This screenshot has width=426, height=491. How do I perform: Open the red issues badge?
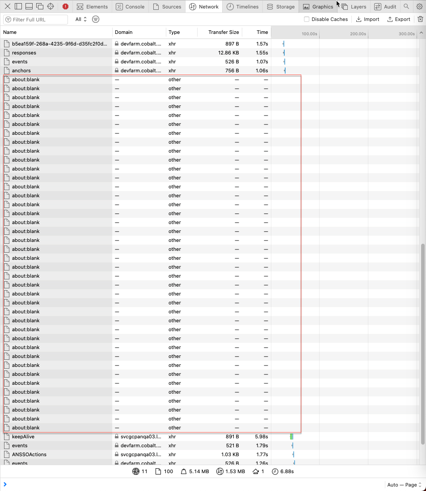tap(66, 6)
